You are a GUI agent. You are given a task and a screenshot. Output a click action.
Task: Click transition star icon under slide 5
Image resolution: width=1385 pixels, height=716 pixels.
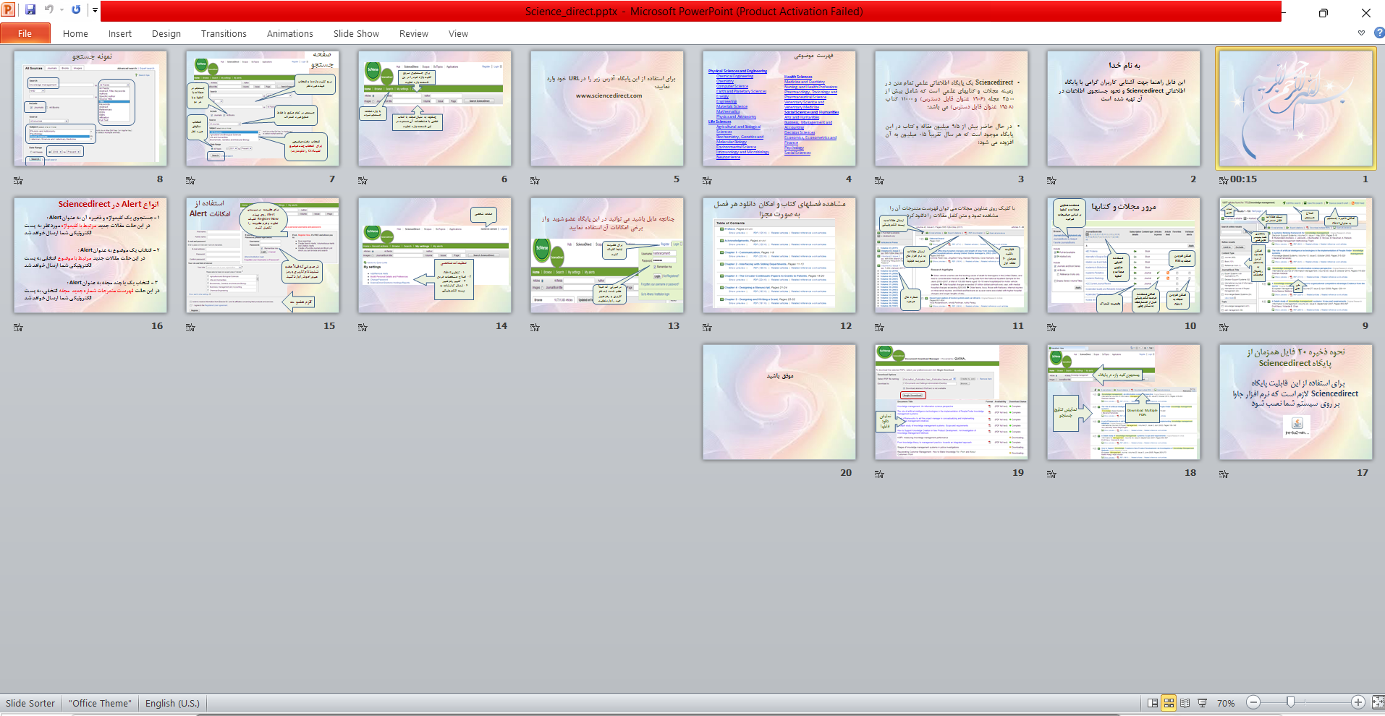[x=535, y=180]
